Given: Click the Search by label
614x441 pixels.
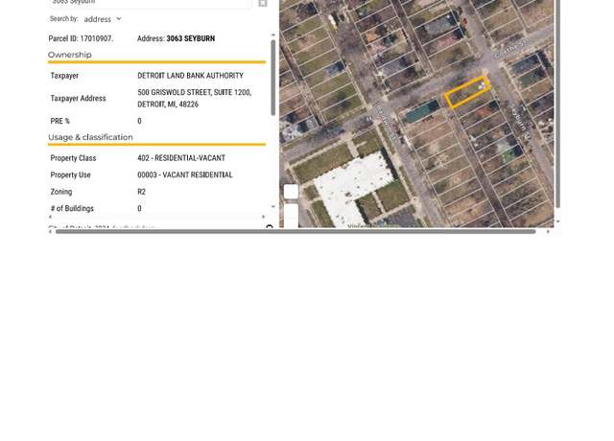Looking at the screenshot, I should tap(64, 19).
